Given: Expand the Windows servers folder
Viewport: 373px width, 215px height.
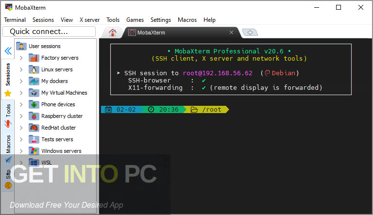Looking at the screenshot, I should pos(21,151).
